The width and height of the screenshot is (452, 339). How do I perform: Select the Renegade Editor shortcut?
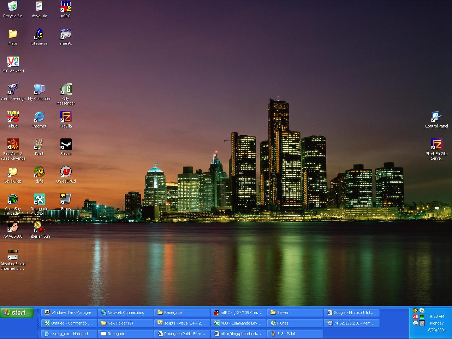coord(39,200)
